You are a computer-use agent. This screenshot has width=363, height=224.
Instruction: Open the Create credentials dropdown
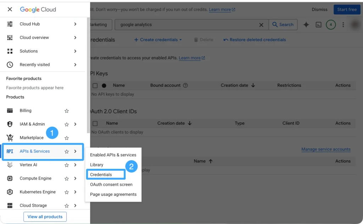158,40
